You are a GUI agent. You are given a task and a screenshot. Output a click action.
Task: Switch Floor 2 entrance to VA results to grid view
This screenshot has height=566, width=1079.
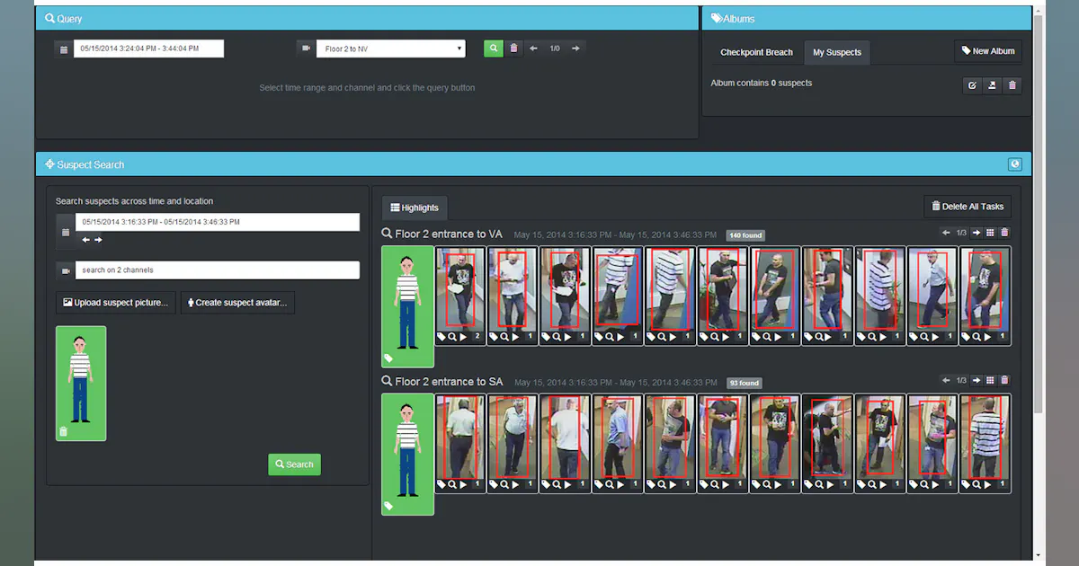click(990, 233)
